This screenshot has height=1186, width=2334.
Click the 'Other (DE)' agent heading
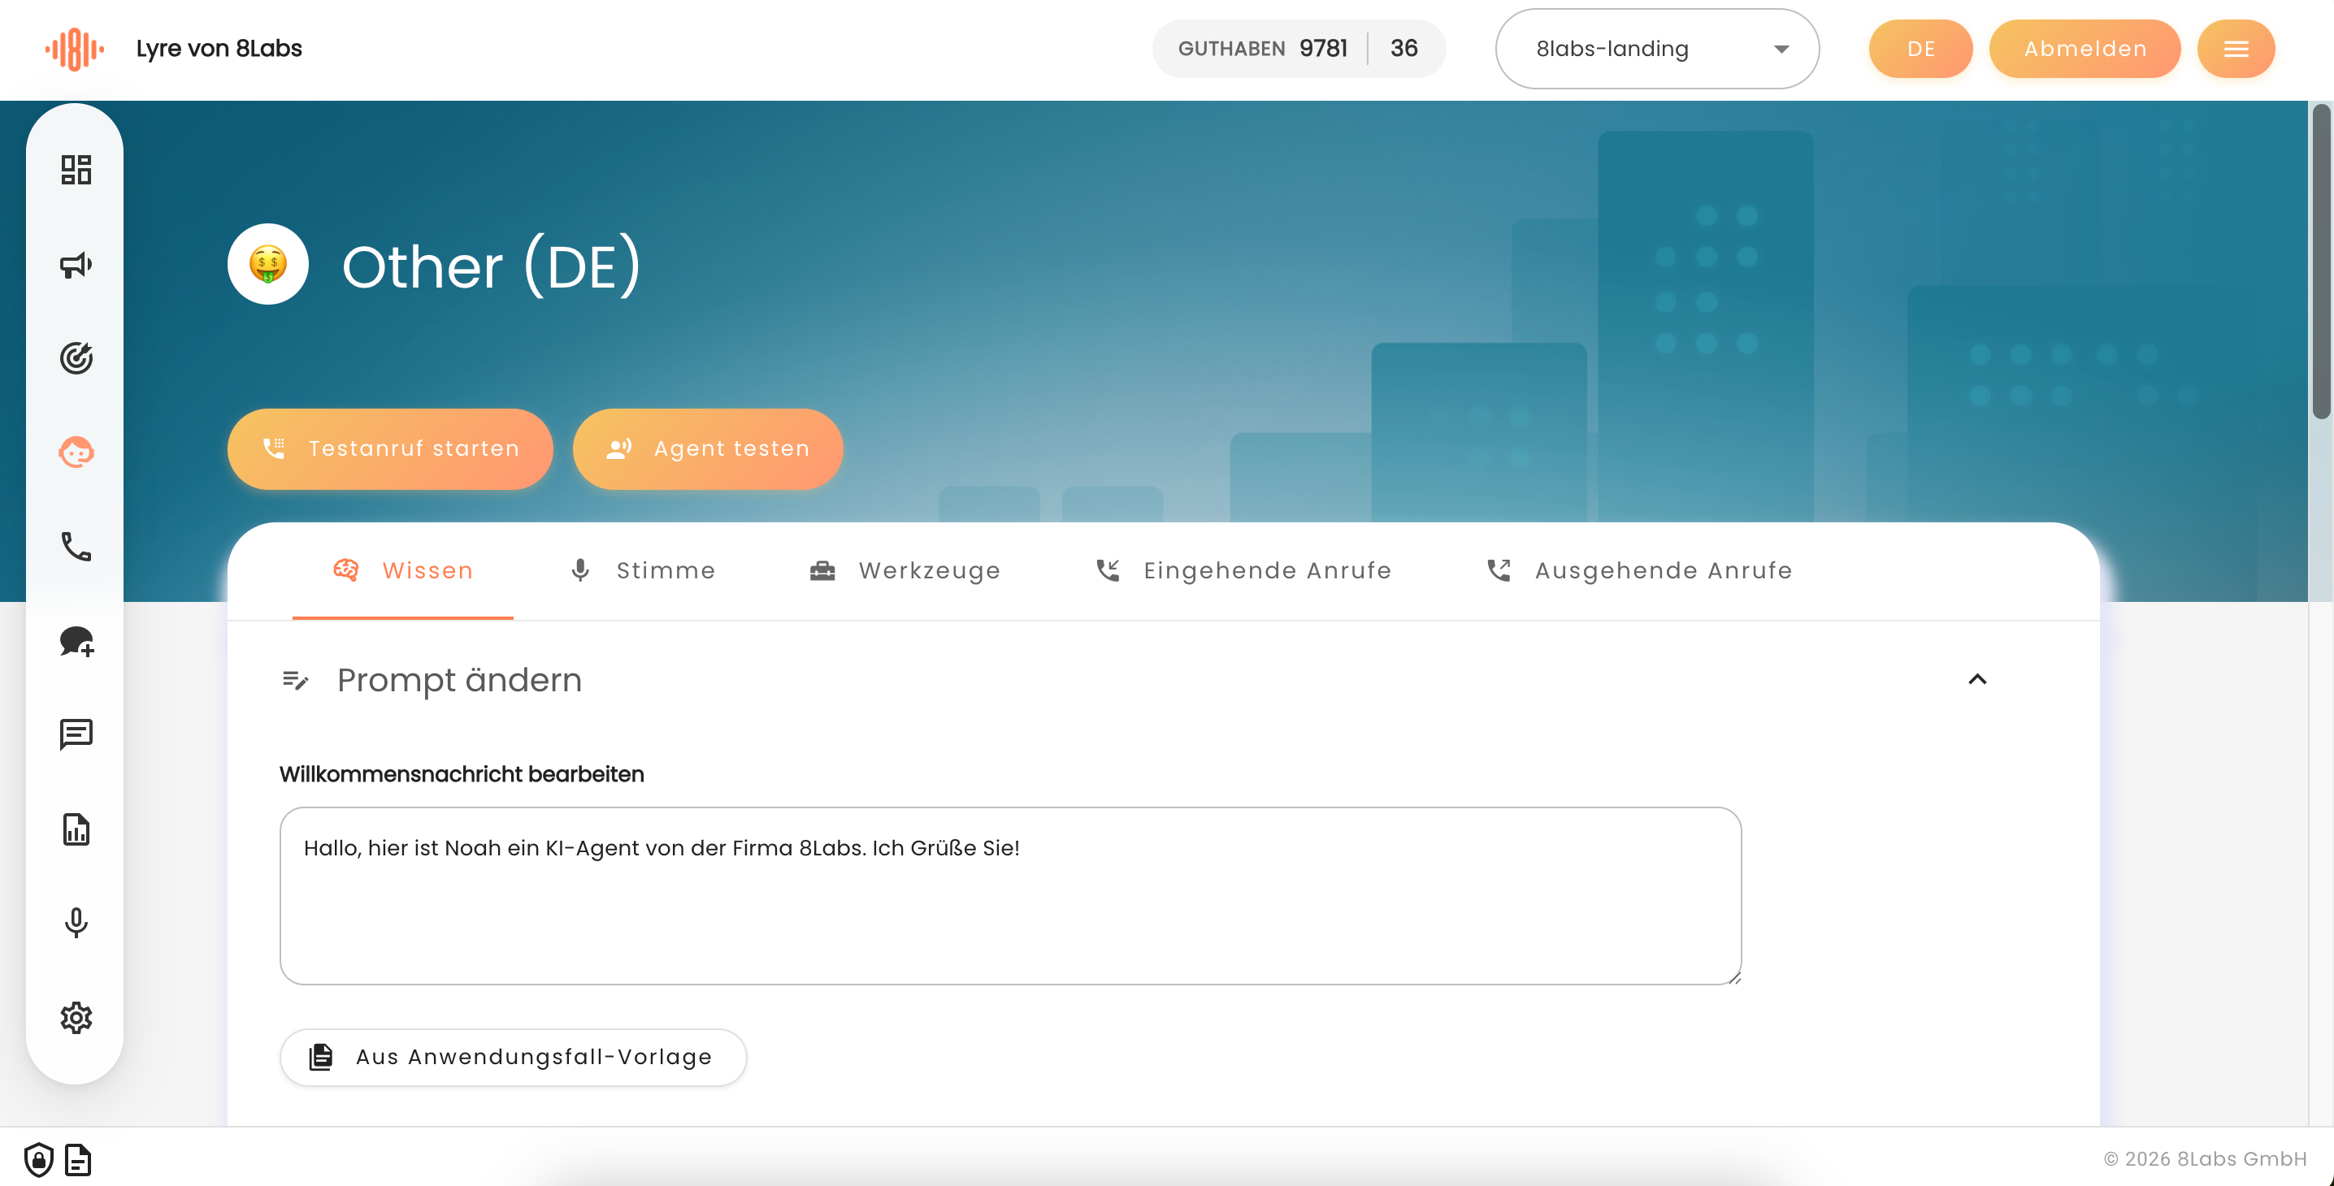pos(491,266)
